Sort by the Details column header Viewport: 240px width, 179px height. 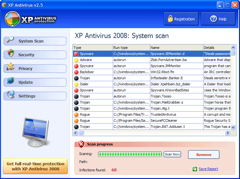pos(217,48)
